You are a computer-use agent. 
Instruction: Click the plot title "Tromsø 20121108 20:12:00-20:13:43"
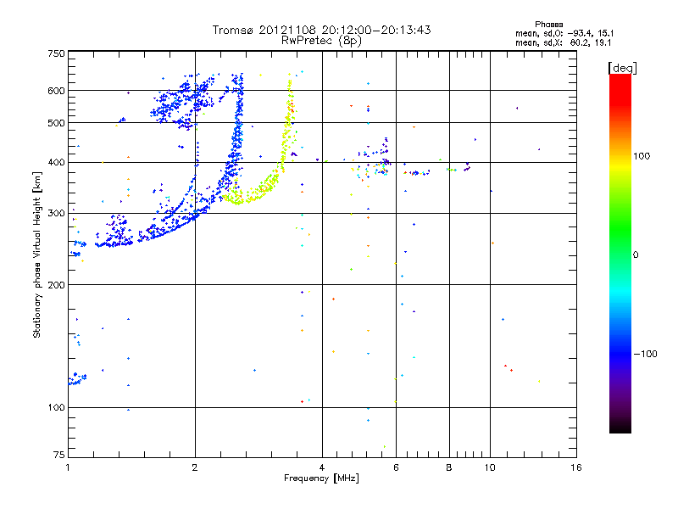pos(321,30)
